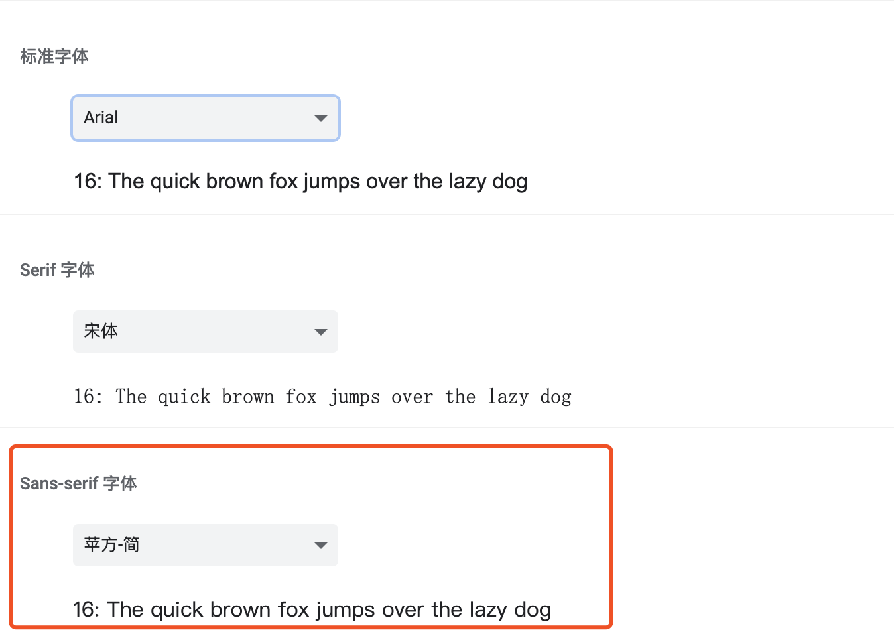The image size is (894, 638).
Task: Click the 苹方-简 font name text
Action: coord(111,545)
